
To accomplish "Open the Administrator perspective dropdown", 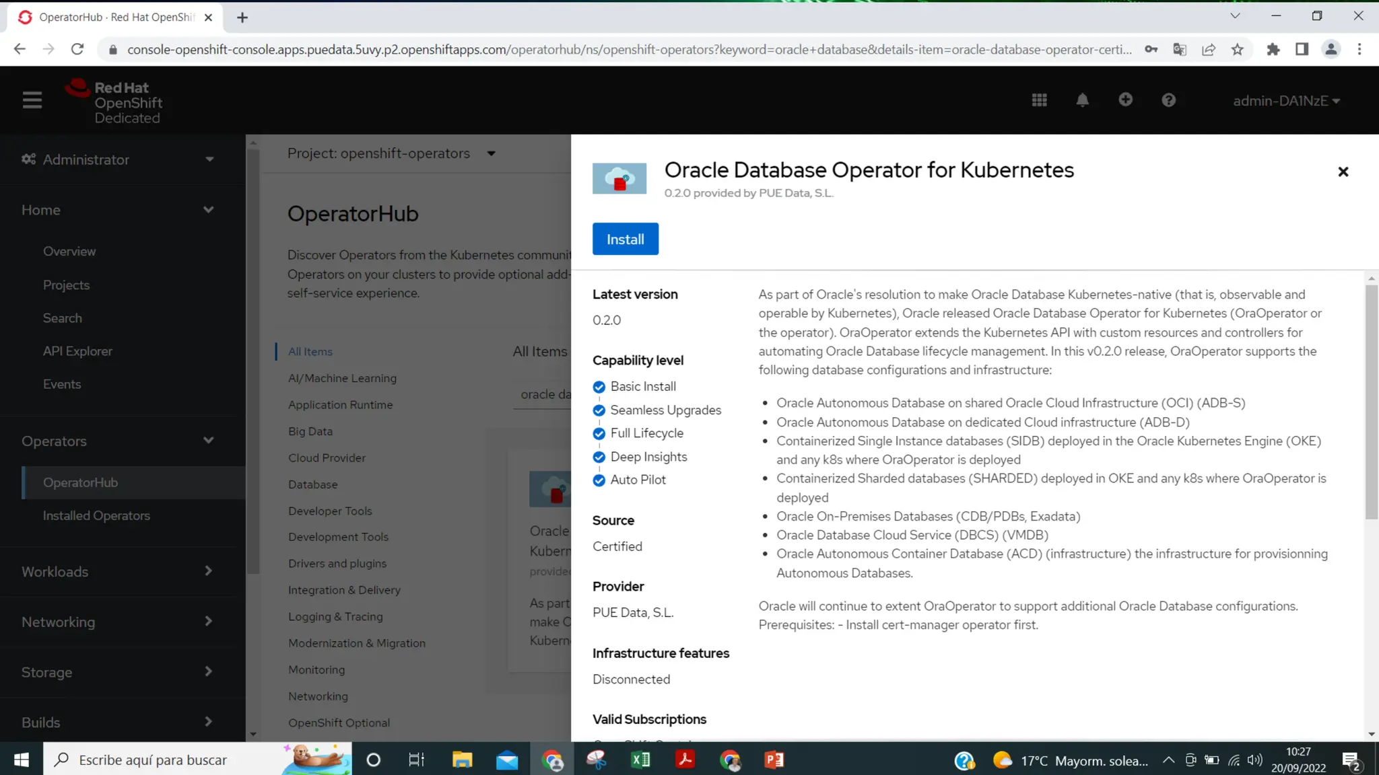I will coord(118,159).
